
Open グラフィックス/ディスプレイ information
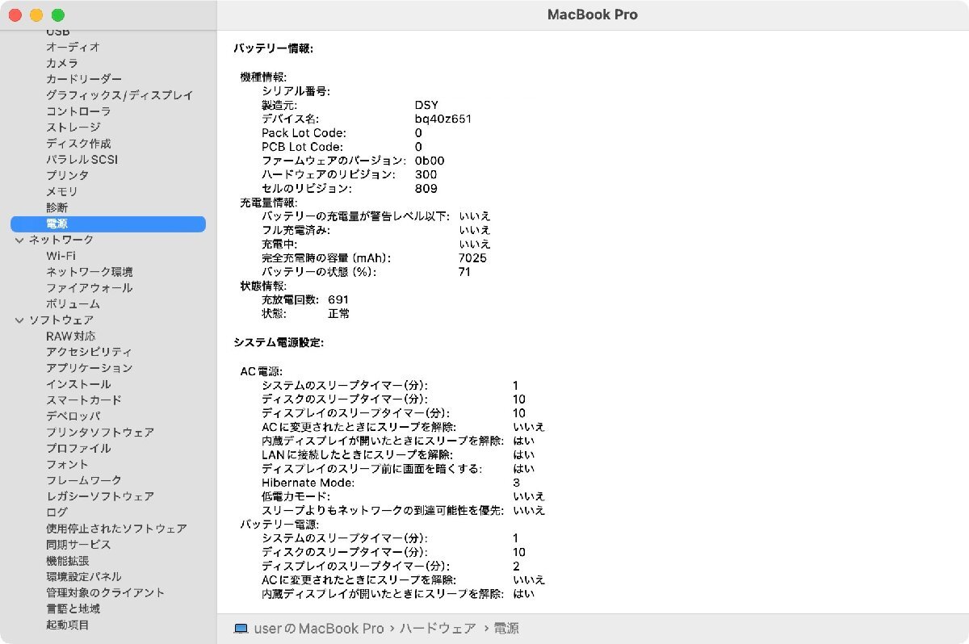[118, 95]
